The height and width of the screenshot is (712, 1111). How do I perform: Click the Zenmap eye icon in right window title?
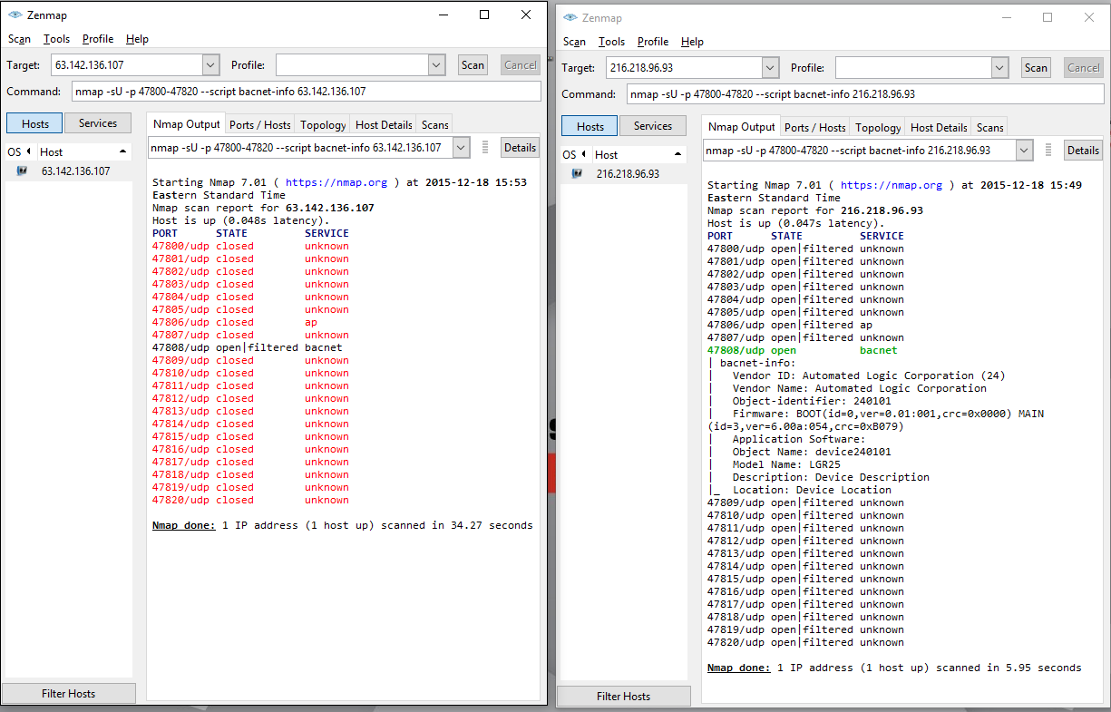click(570, 17)
